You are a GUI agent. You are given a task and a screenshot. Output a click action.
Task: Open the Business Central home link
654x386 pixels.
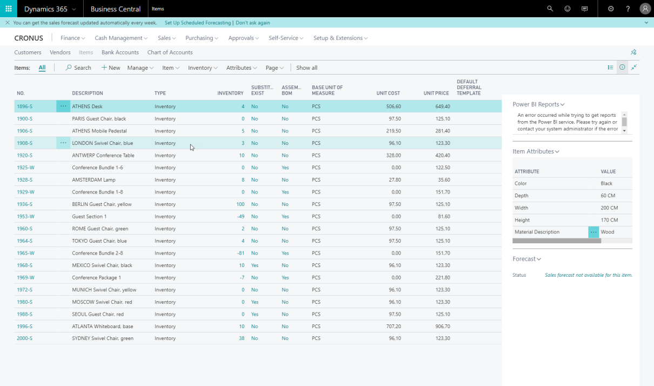[x=116, y=9]
